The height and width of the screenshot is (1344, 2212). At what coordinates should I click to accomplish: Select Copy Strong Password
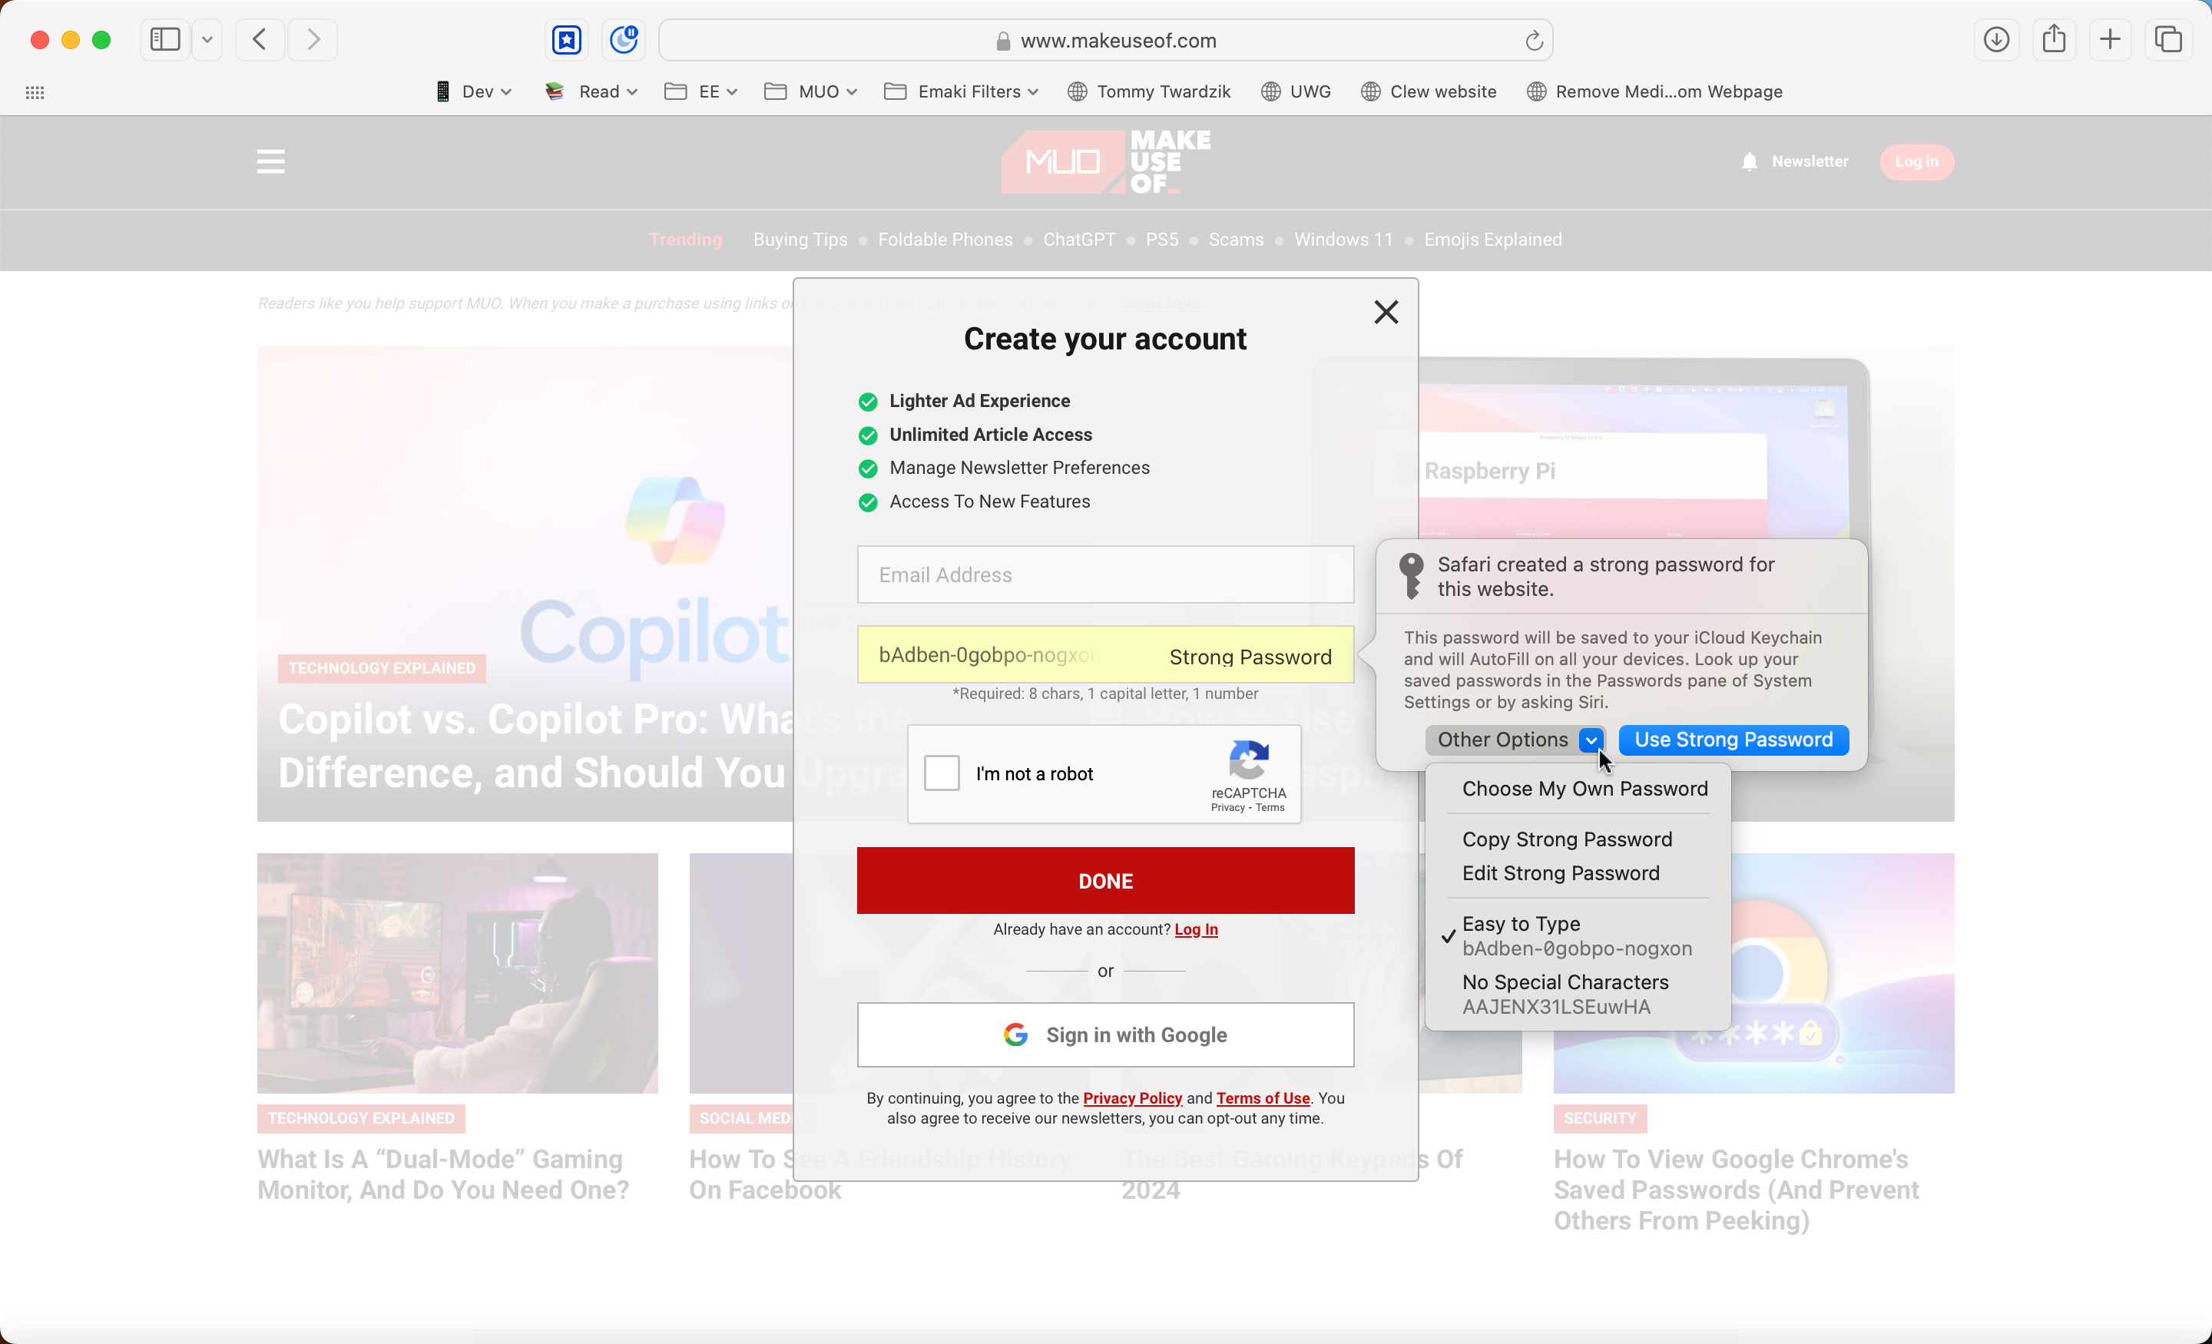(x=1567, y=839)
